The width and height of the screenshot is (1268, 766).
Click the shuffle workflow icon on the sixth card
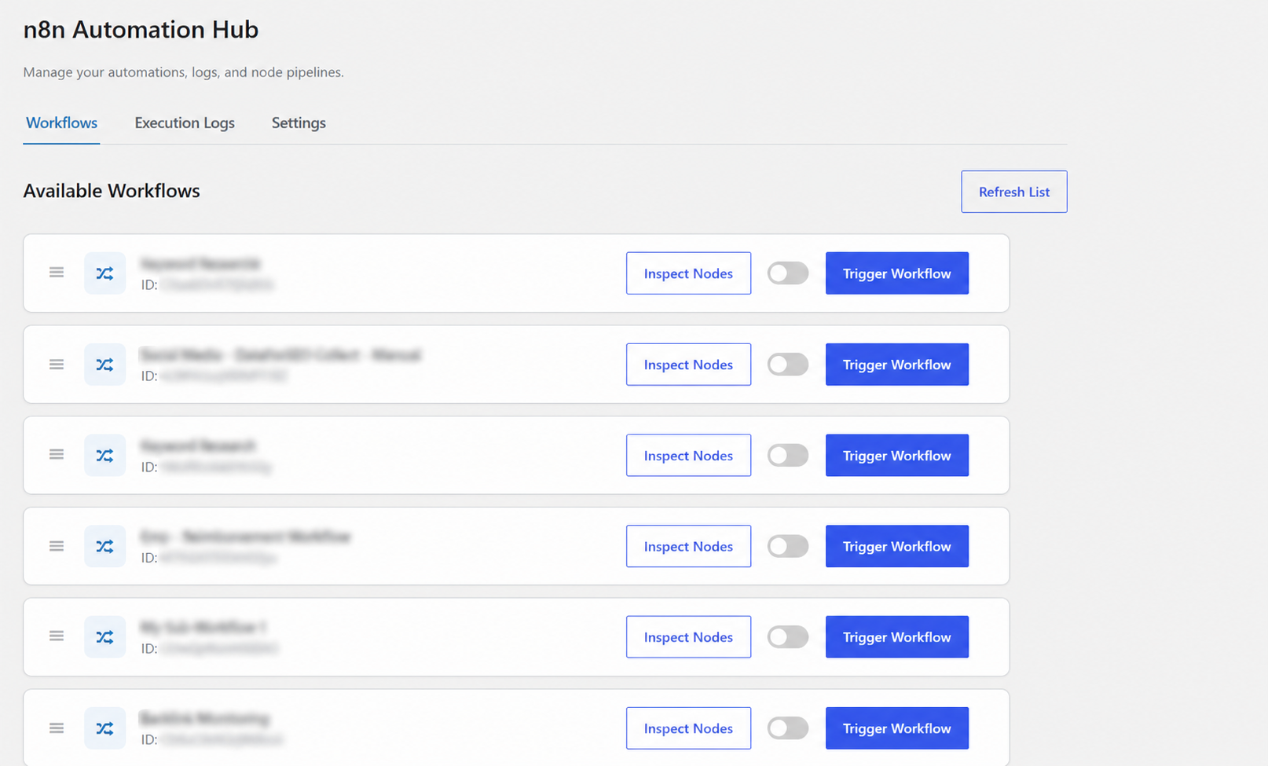point(104,728)
